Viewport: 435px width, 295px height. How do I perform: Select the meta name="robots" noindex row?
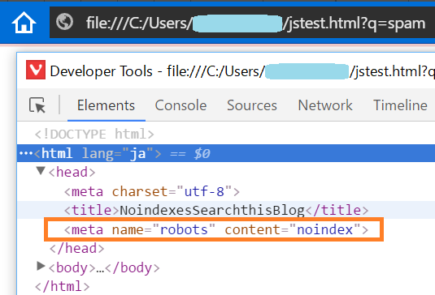(216, 229)
